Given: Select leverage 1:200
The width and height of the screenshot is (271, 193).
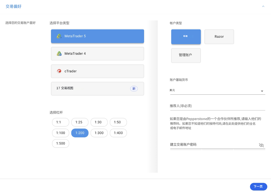Looking at the screenshot, I should [80, 133].
